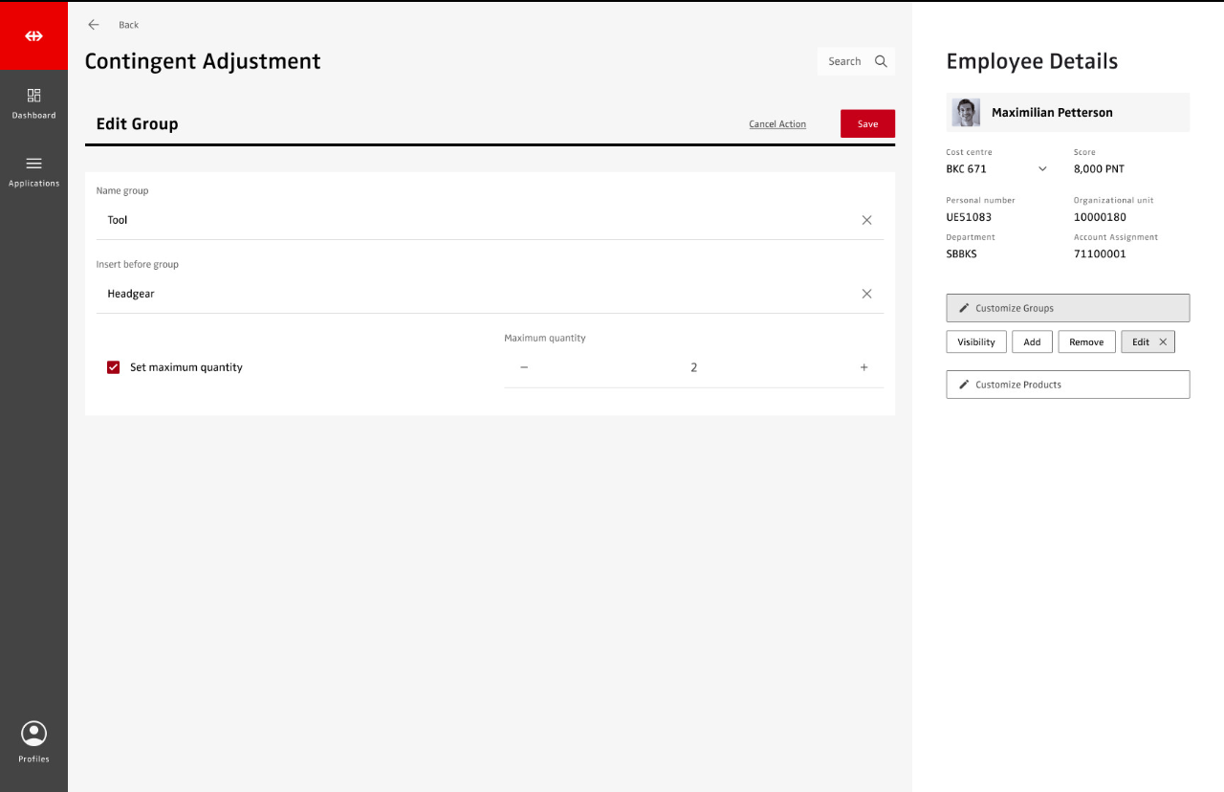Select the Visibility option

[x=975, y=341]
